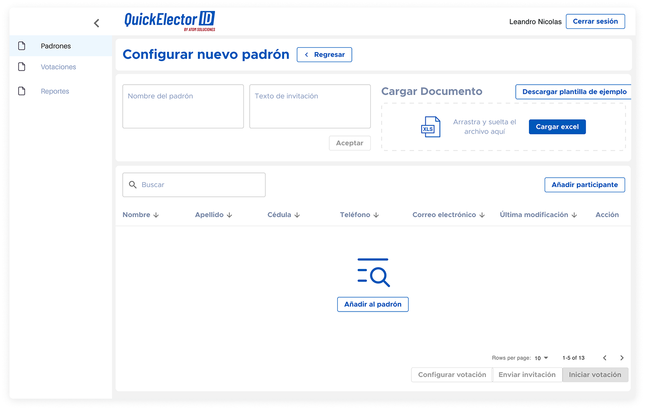The width and height of the screenshot is (645, 410).
Task: Click the QuickElector ID logo
Action: (x=170, y=21)
